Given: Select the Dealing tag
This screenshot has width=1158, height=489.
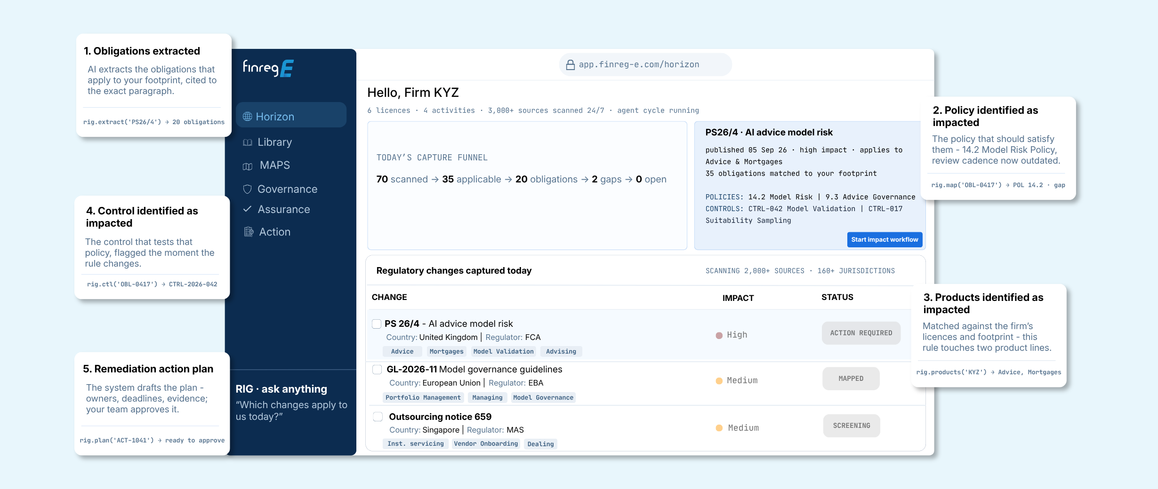Looking at the screenshot, I should click(540, 444).
